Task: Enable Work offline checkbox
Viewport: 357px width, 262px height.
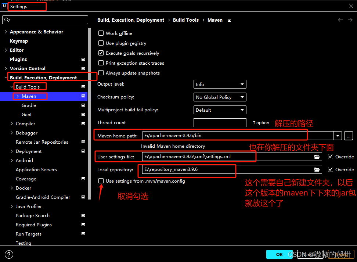Action: click(101, 33)
